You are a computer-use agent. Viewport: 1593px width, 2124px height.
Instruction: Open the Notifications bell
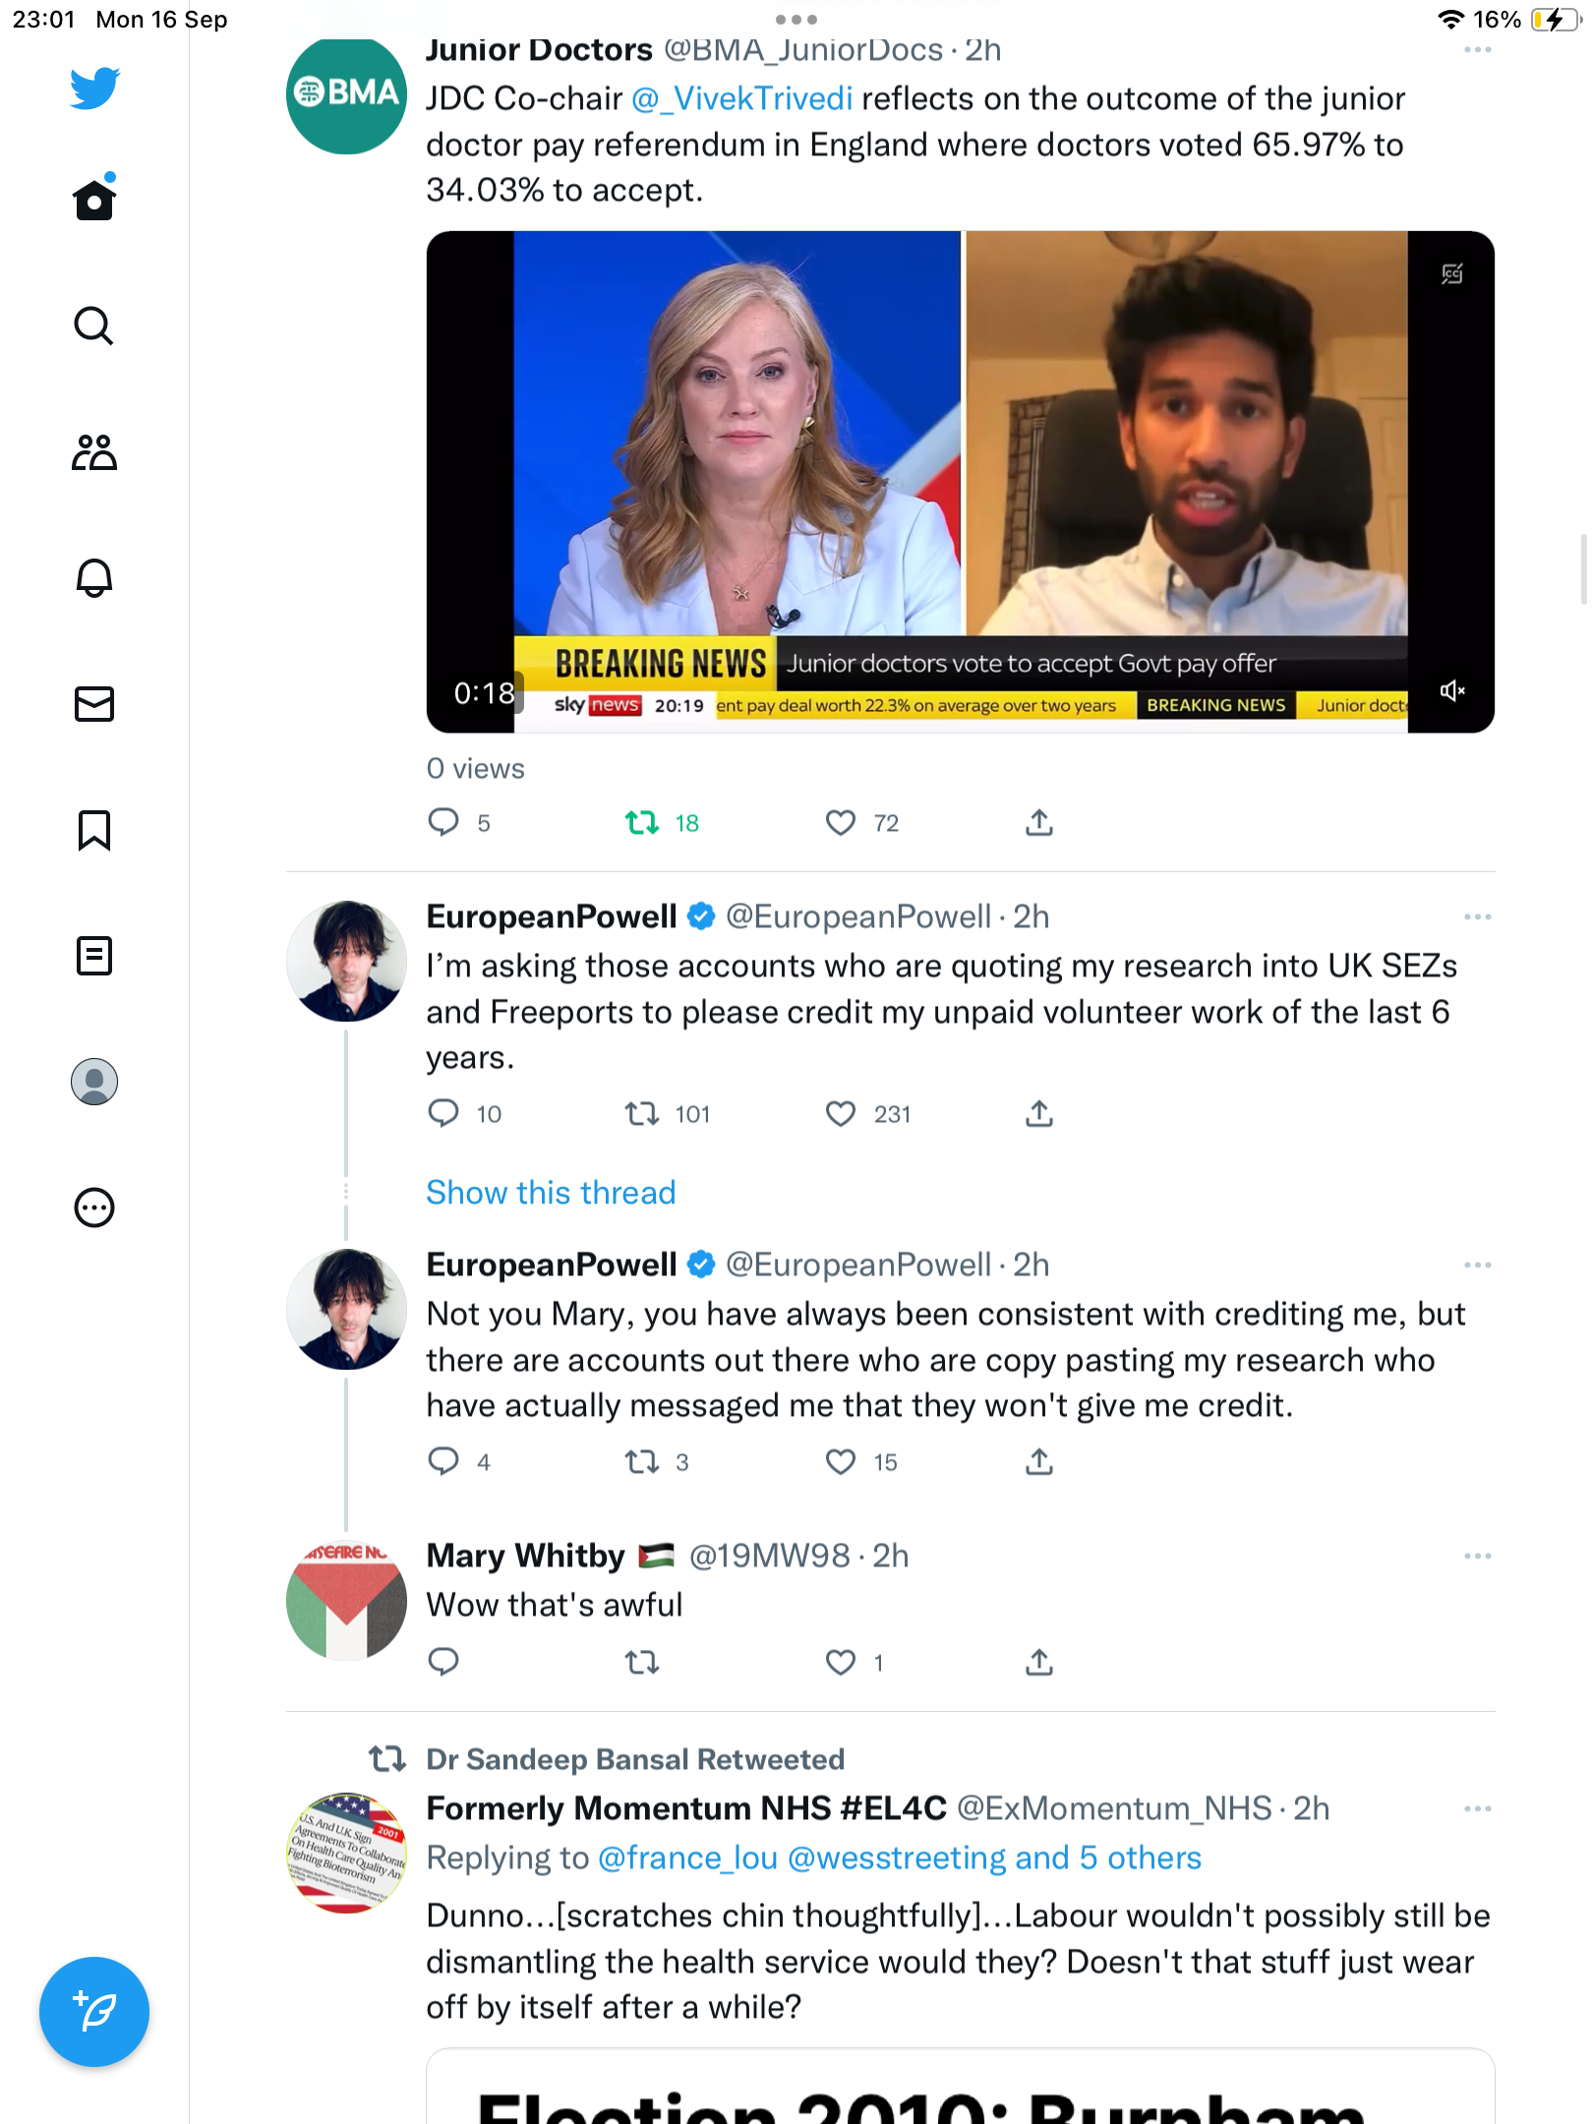click(94, 577)
